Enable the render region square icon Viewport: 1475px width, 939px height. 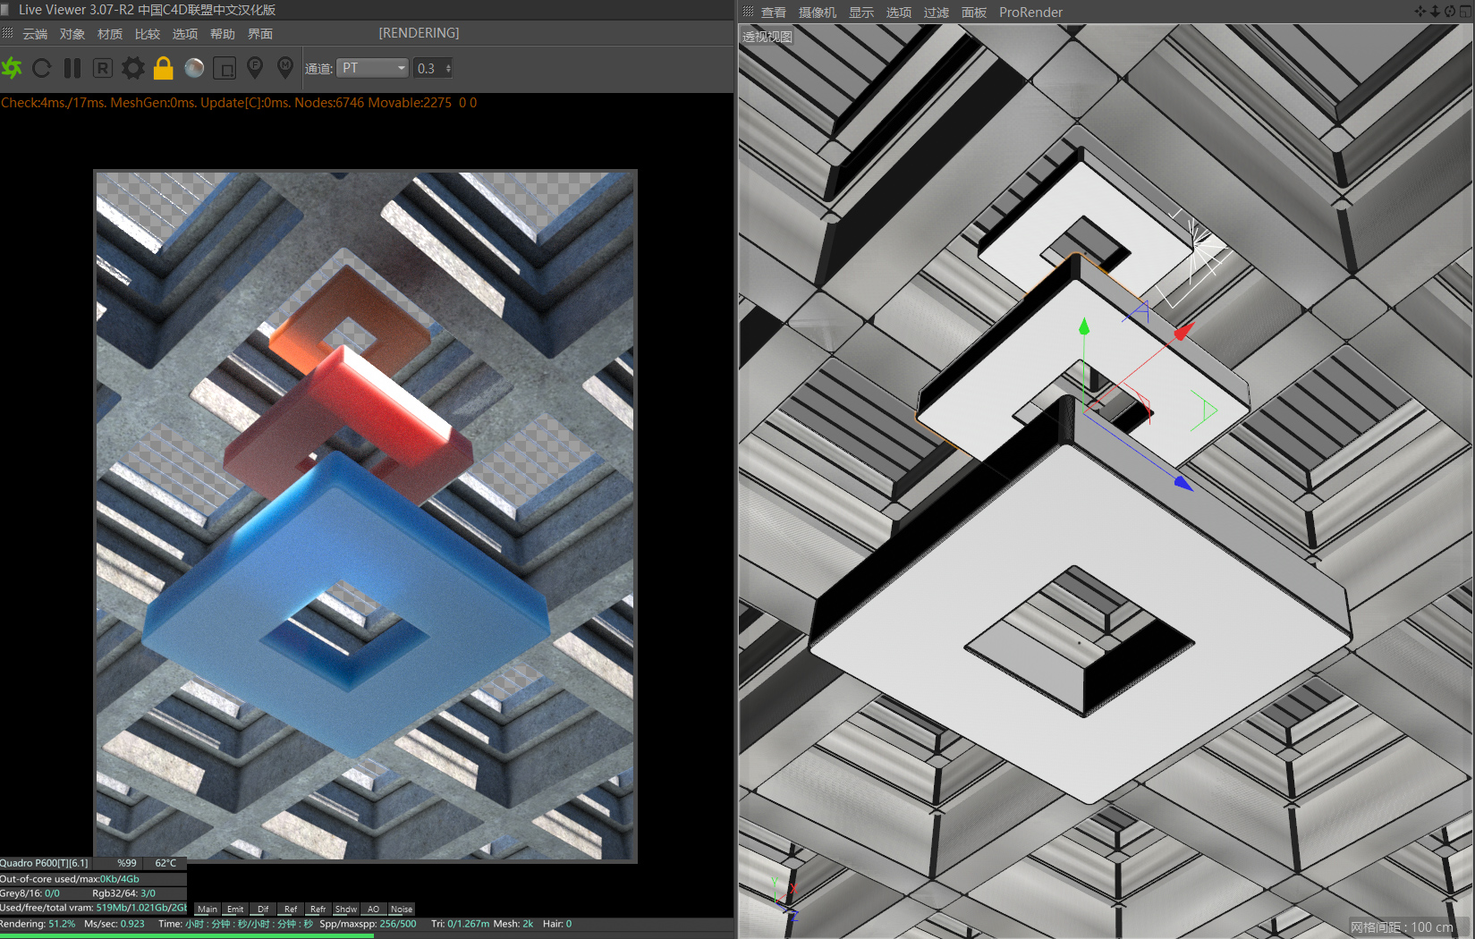tap(225, 68)
